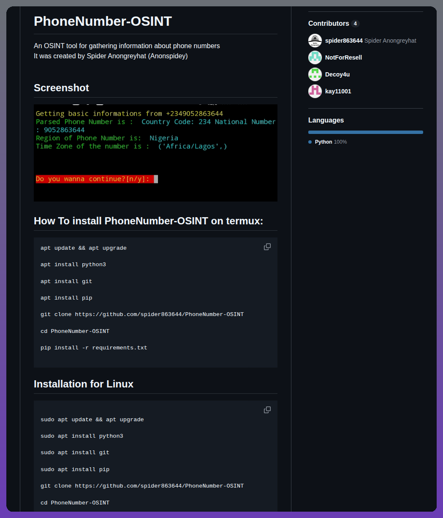Click the Languages sidebar heading

tap(326, 120)
